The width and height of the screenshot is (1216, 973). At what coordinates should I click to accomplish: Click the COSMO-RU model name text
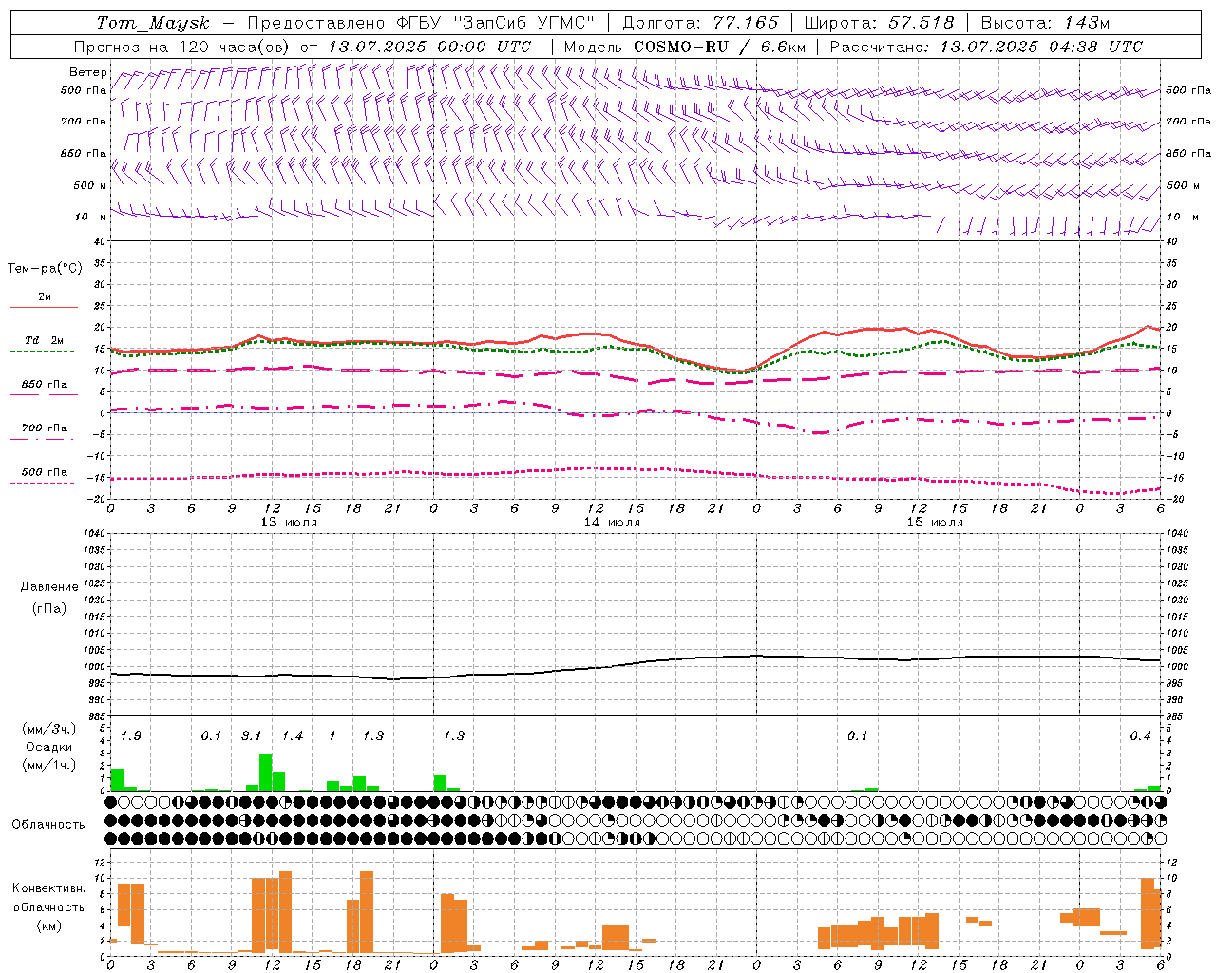click(681, 47)
